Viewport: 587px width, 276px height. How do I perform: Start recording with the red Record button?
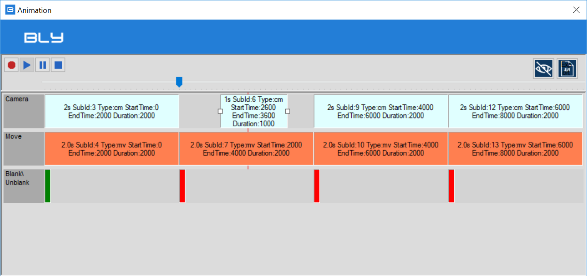(x=12, y=65)
